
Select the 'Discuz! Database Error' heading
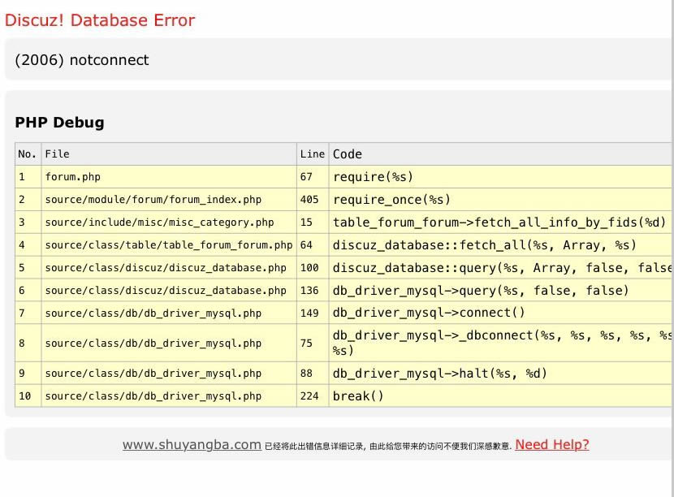coord(100,20)
